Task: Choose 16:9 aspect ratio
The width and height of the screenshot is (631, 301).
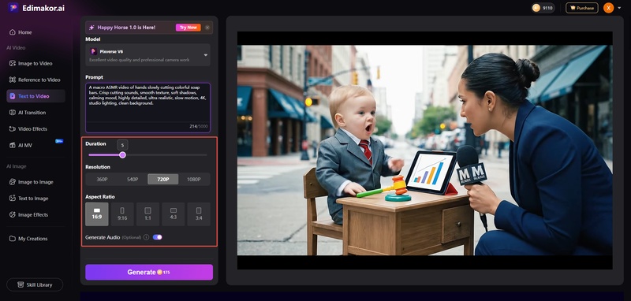Action: tap(96, 214)
